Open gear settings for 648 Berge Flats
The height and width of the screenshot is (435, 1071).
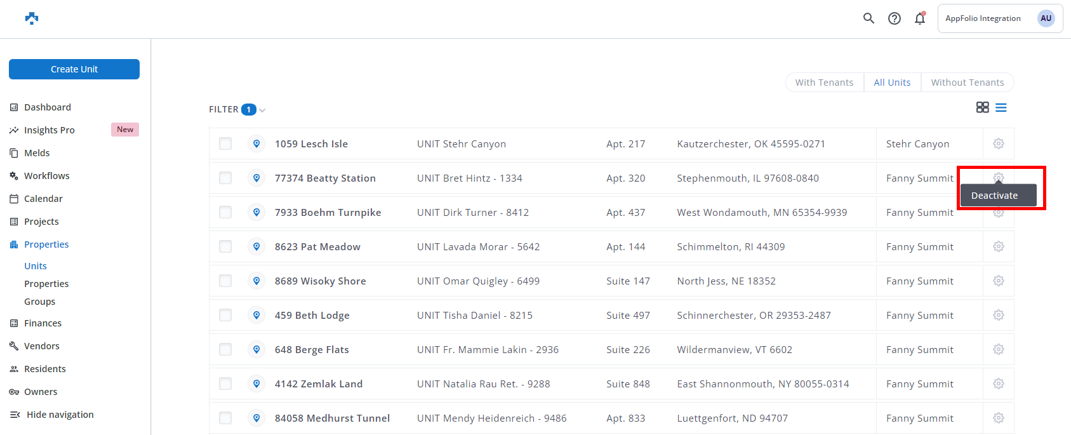[x=999, y=349]
